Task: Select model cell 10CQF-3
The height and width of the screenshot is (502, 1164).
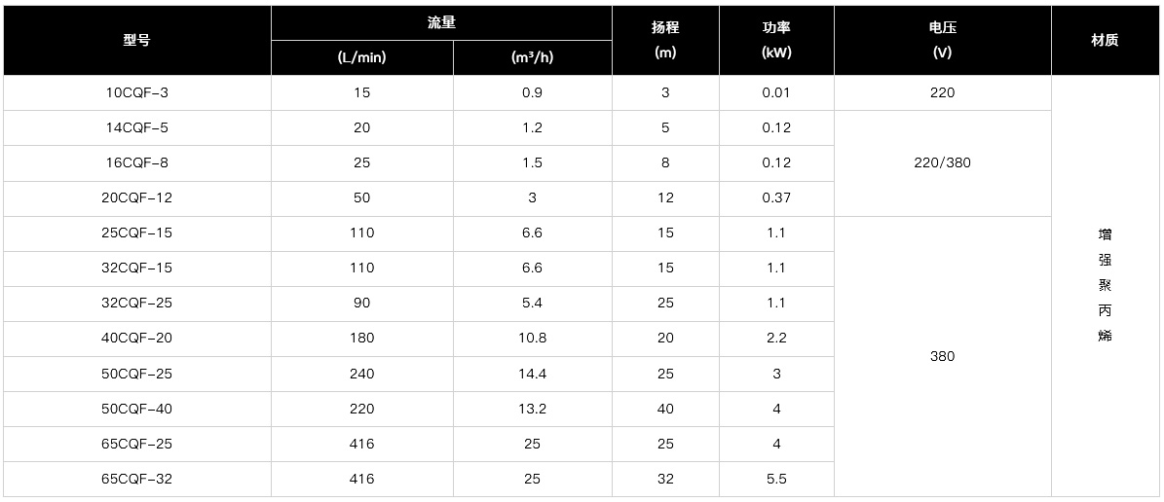Action: [136, 92]
